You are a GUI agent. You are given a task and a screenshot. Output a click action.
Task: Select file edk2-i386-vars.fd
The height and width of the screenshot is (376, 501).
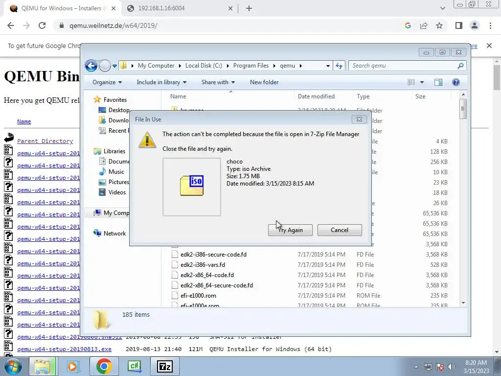click(x=203, y=265)
